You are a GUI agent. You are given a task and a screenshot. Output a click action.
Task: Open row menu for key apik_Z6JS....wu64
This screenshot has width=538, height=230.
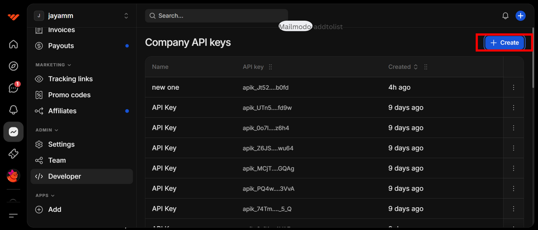(514, 148)
